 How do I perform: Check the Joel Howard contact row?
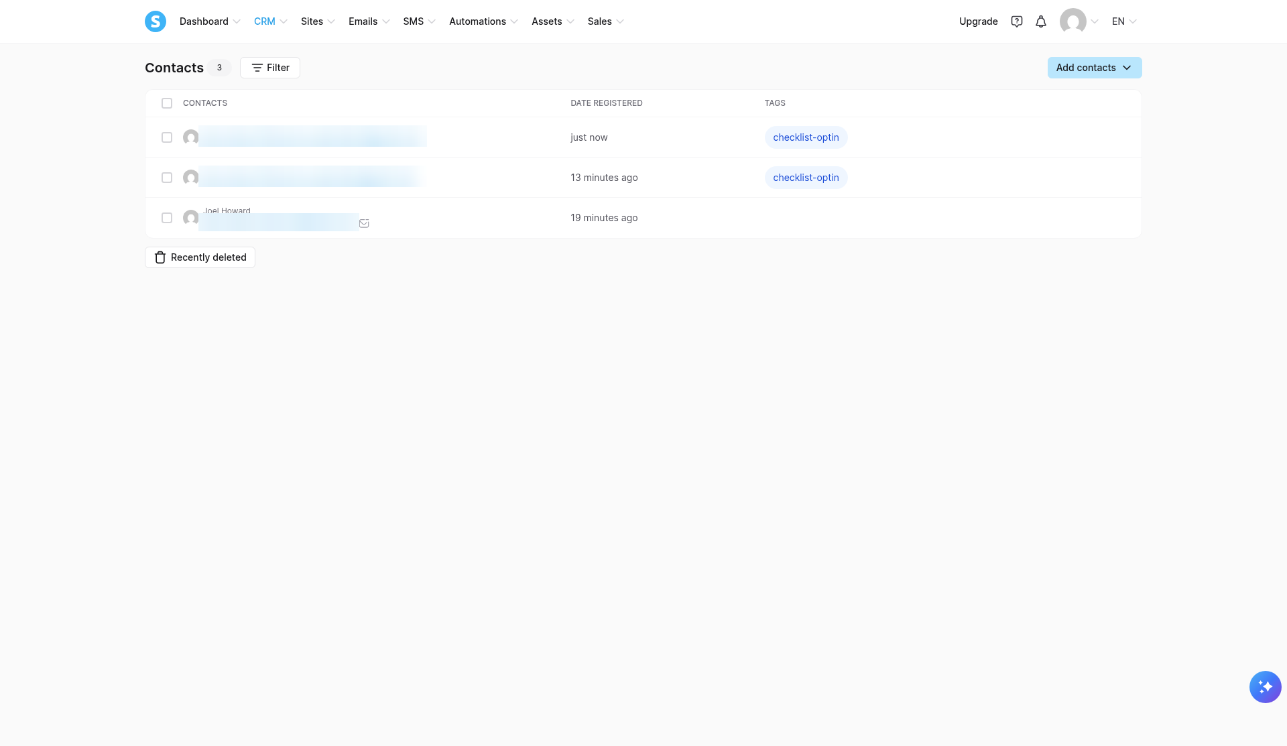click(167, 218)
